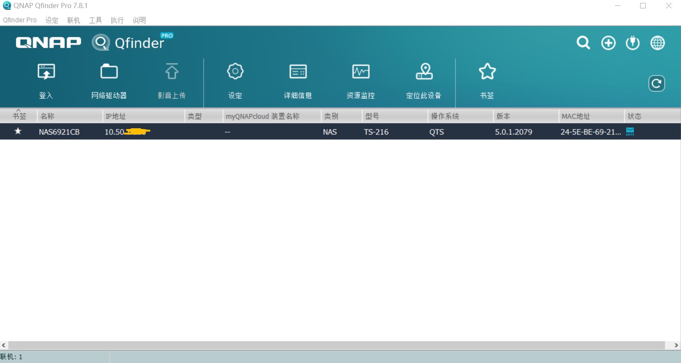Open the 设定 menu in menu bar
Viewport: 681px width, 363px height.
coord(52,20)
